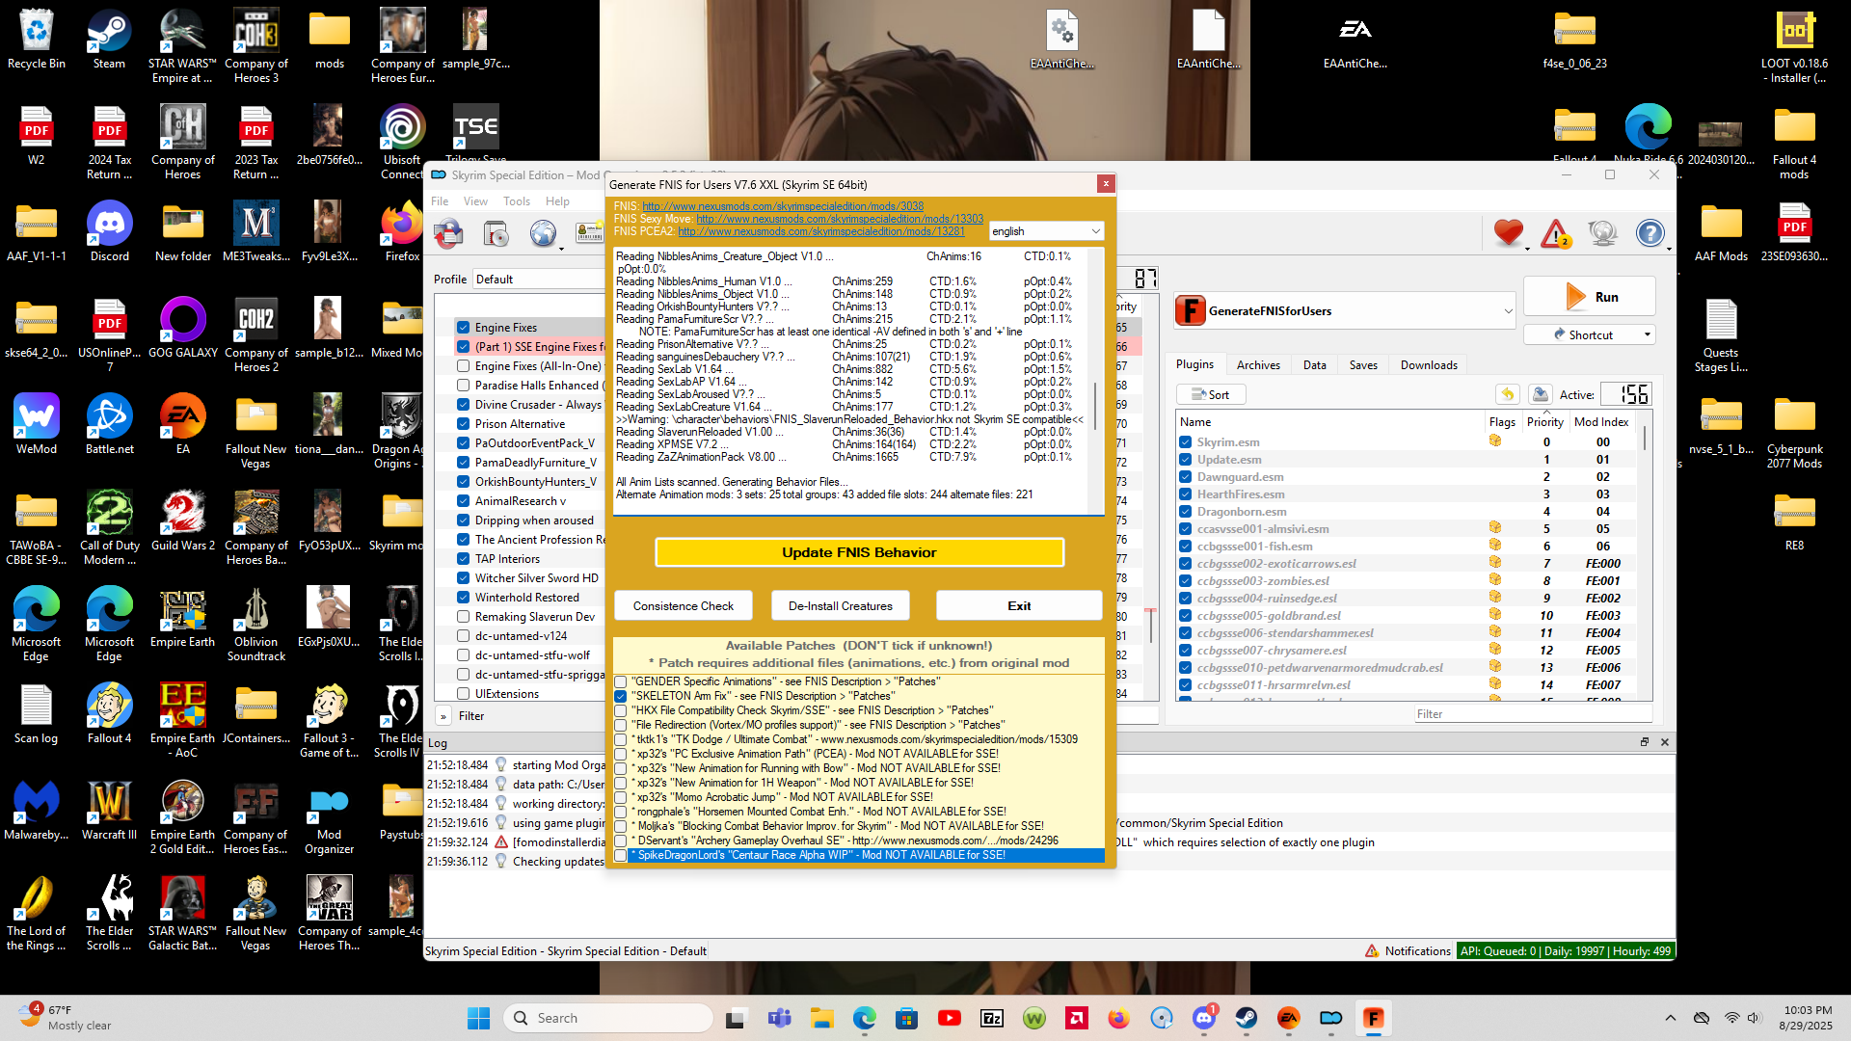The image size is (1851, 1041).
Task: Click the red heart endorse icon
Action: [x=1509, y=233]
